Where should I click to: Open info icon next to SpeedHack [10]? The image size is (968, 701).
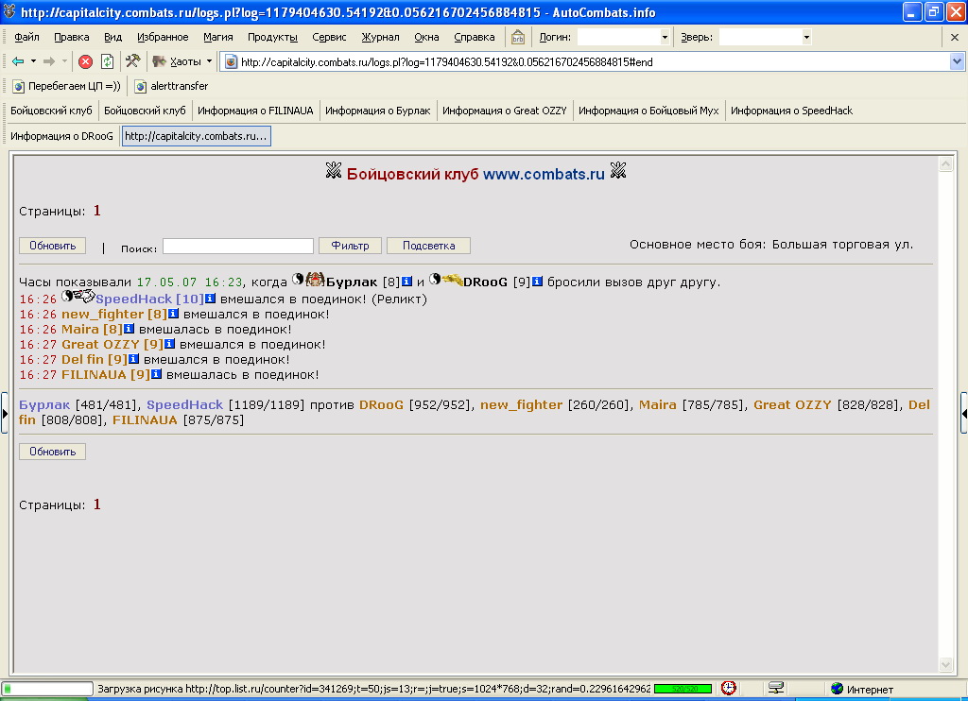pos(211,299)
